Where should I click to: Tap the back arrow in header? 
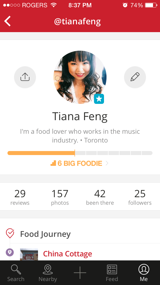pyautogui.click(x=8, y=21)
